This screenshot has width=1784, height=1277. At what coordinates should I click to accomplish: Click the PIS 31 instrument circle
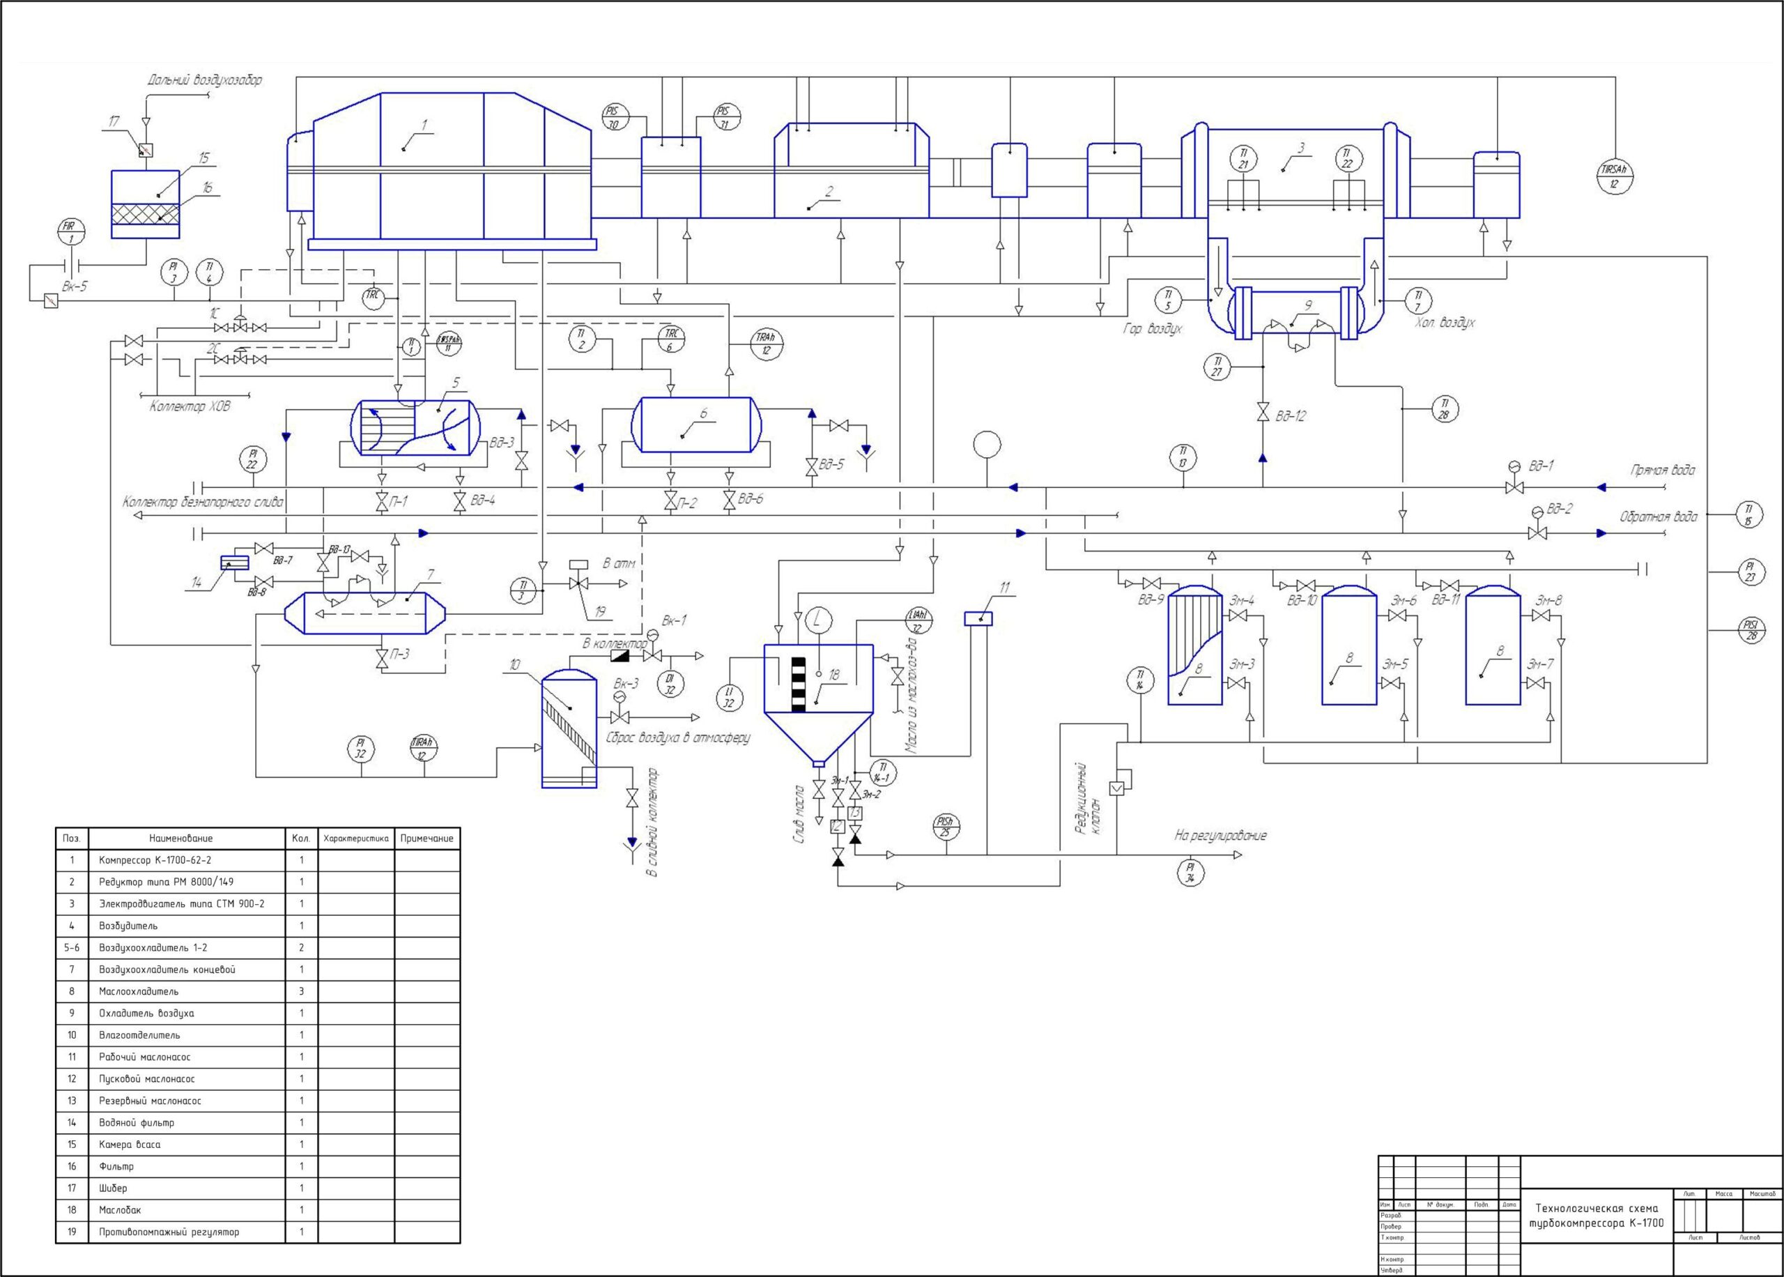click(x=726, y=116)
